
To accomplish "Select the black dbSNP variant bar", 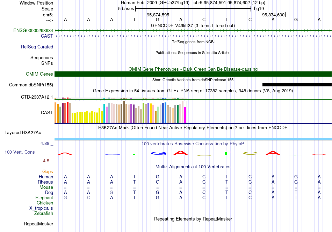I will (297, 85).
